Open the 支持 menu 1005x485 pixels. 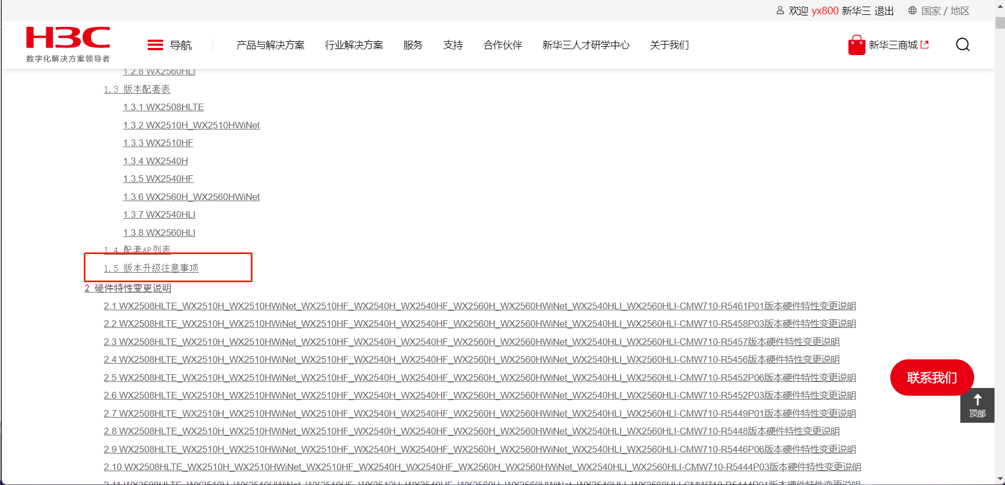[x=453, y=45]
